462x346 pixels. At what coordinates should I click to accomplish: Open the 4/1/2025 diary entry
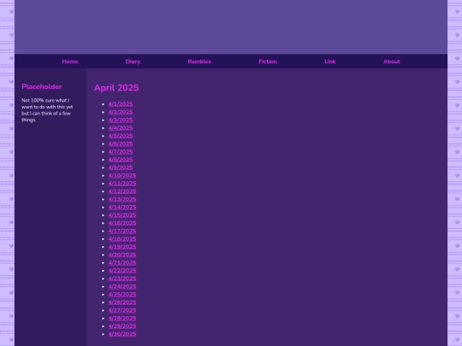(121, 104)
